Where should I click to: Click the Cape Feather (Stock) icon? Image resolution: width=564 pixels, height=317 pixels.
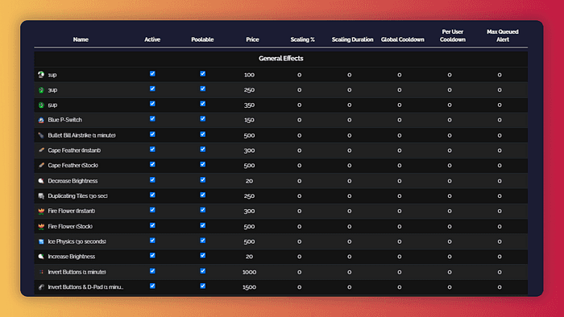point(41,165)
